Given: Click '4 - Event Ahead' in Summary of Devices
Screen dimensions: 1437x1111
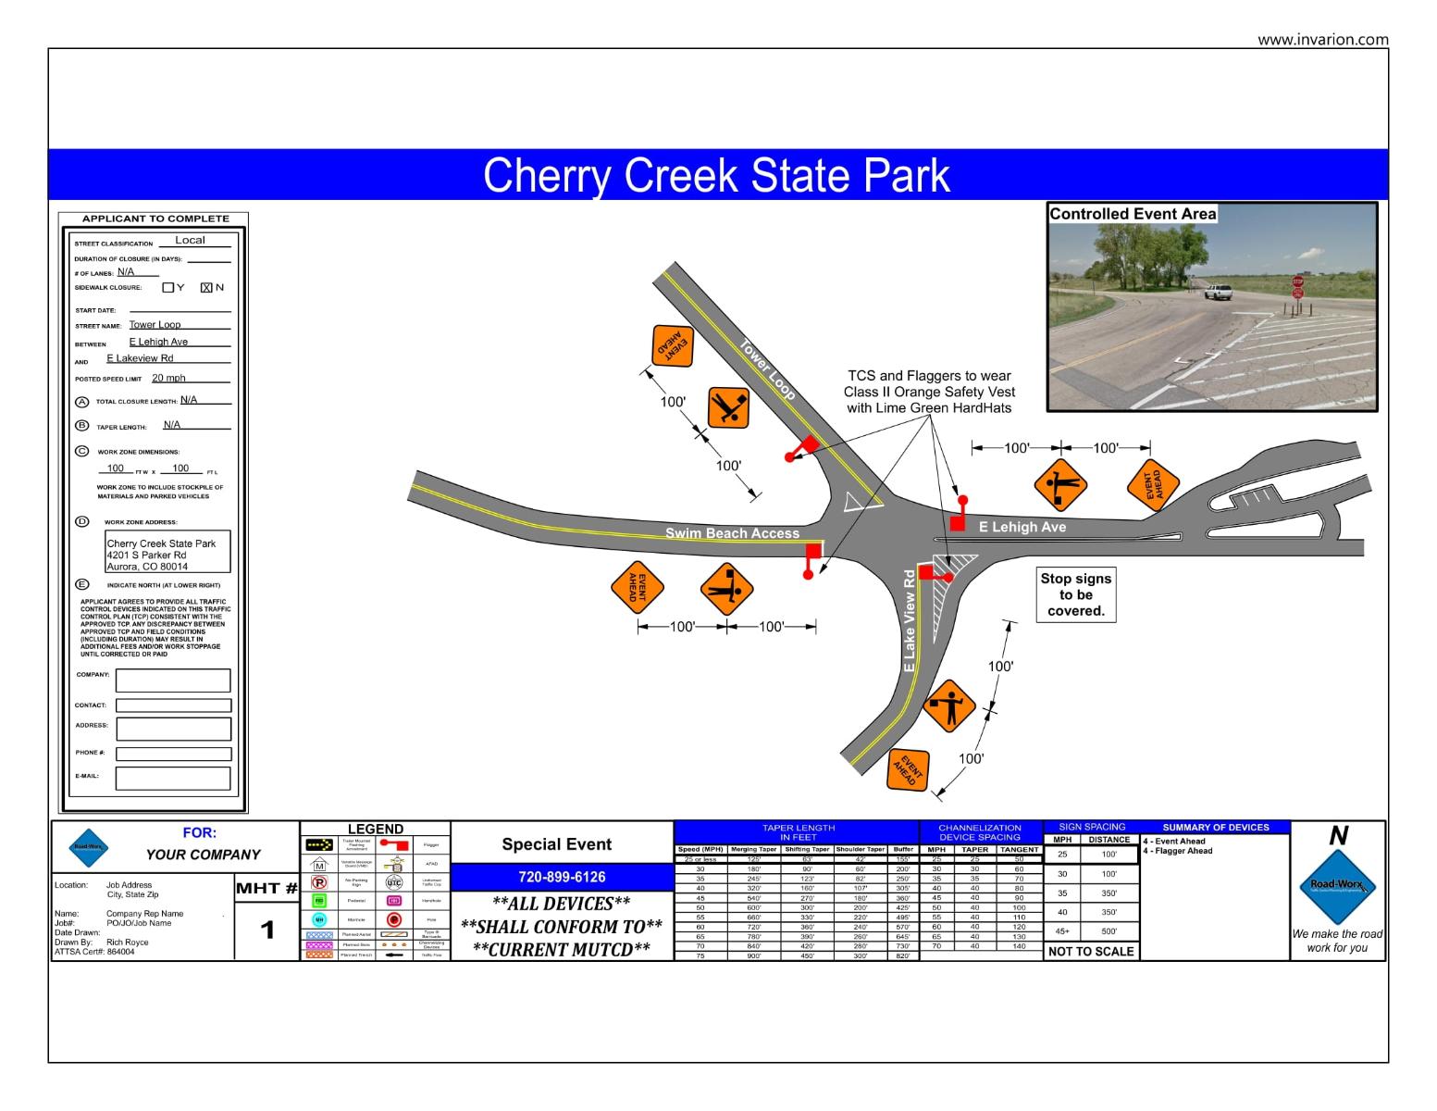Looking at the screenshot, I should point(1174,842).
